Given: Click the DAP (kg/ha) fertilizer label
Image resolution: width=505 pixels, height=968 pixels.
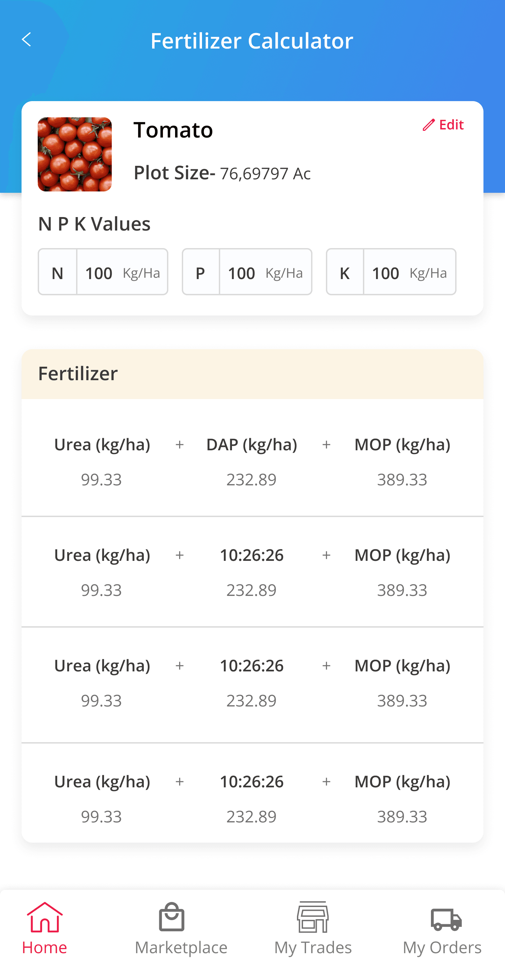Looking at the screenshot, I should (251, 445).
